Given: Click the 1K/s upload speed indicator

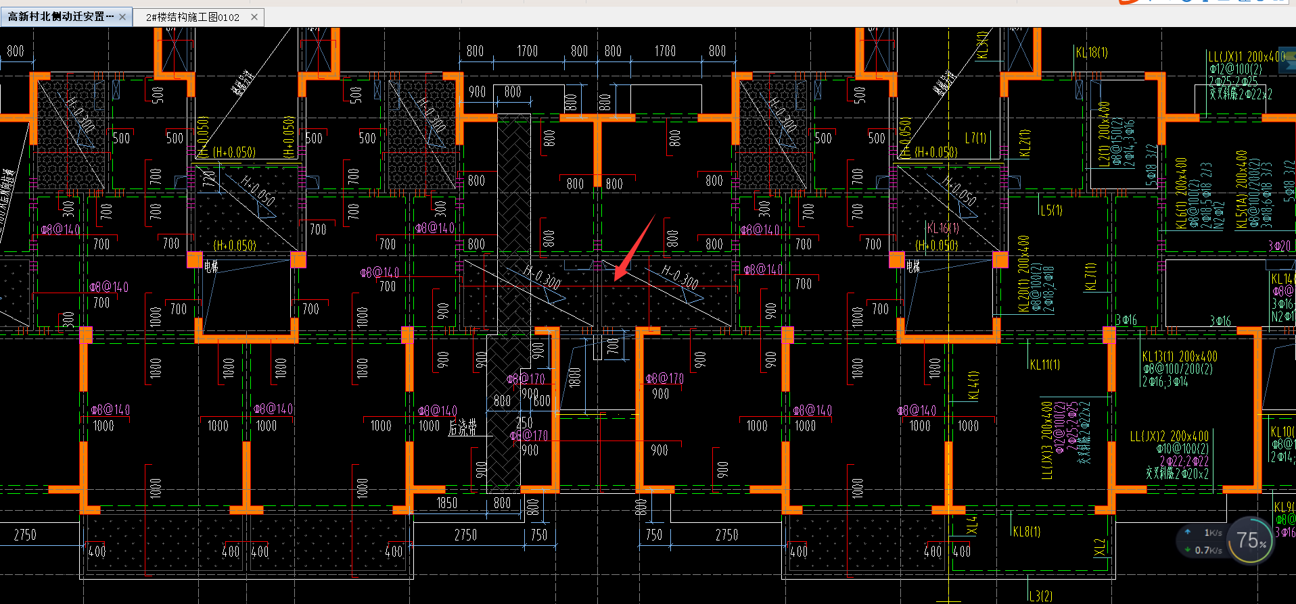Looking at the screenshot, I should click(x=1205, y=532).
